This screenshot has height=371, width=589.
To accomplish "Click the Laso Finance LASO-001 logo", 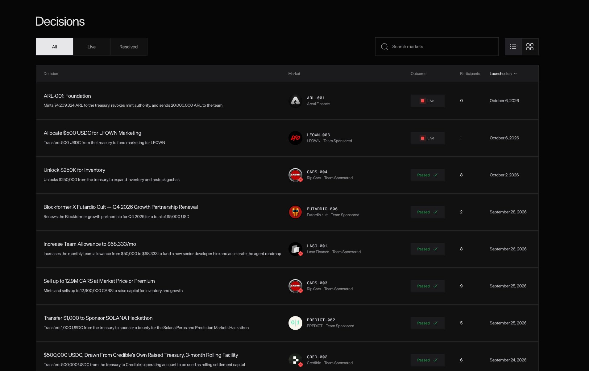I will coord(295,249).
